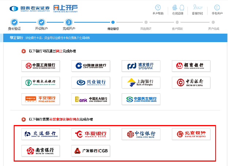Click the 客户回访 step dot
Screen dimensions: 228x166
pyautogui.click(x=177, y=22)
